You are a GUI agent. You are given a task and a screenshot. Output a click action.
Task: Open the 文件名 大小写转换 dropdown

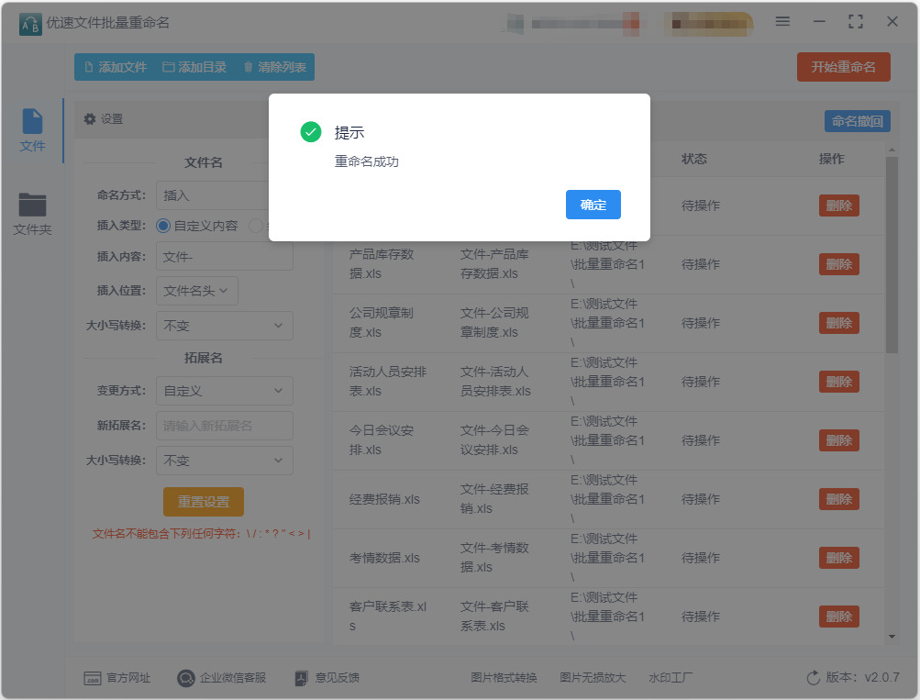(x=224, y=326)
